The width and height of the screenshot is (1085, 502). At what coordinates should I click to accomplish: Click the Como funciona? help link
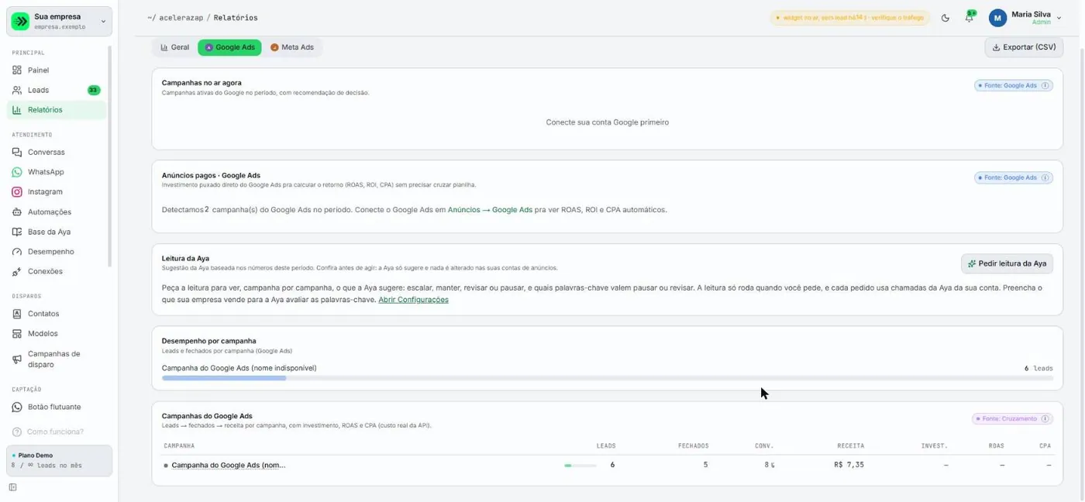(x=55, y=432)
